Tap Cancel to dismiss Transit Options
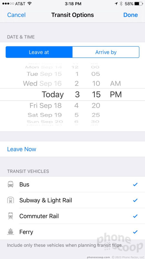The height and width of the screenshot is (259, 145). [x=16, y=15]
